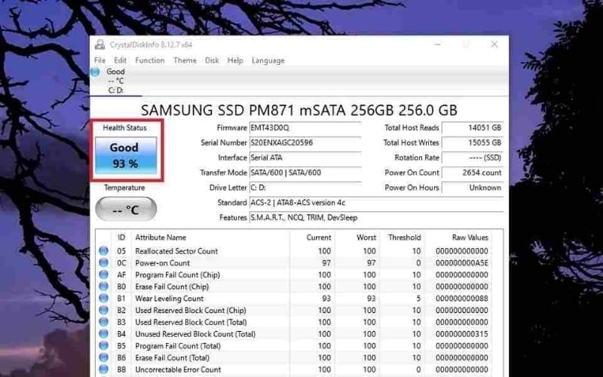The height and width of the screenshot is (377, 603).
Task: Click the Features S.M.A.R.T. field
Action: (376, 218)
